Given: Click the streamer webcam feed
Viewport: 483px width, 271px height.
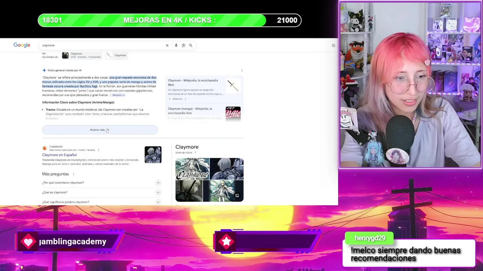Looking at the screenshot, I should coord(410,85).
